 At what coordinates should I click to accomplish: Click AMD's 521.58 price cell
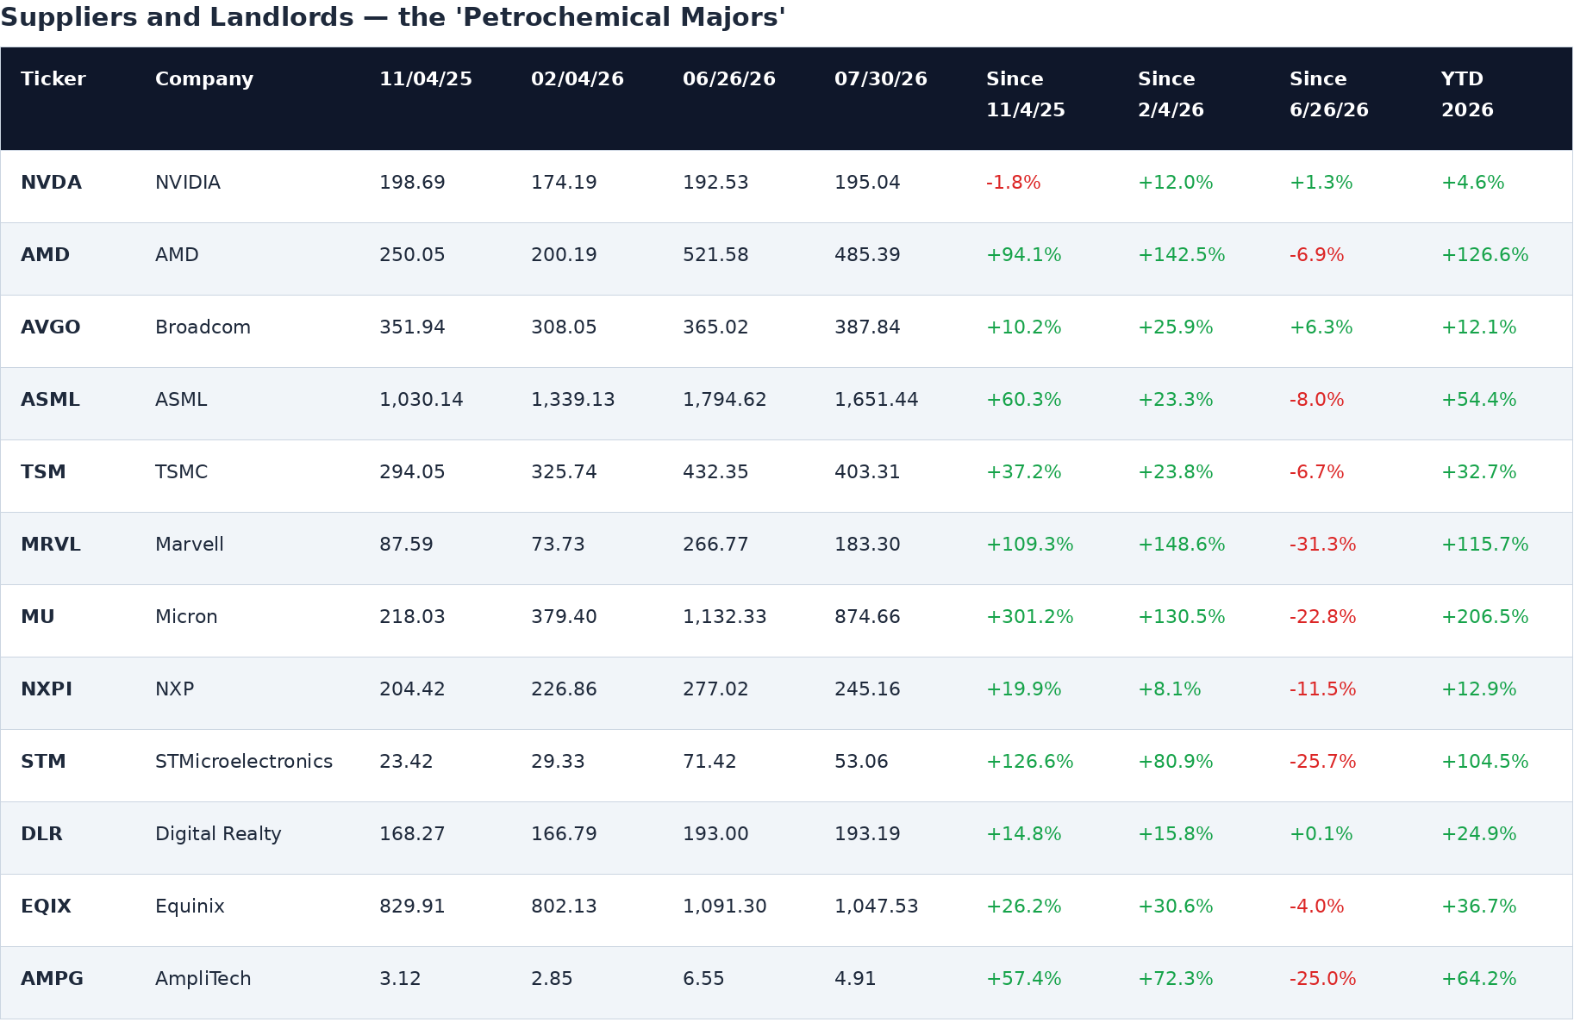coord(715,255)
